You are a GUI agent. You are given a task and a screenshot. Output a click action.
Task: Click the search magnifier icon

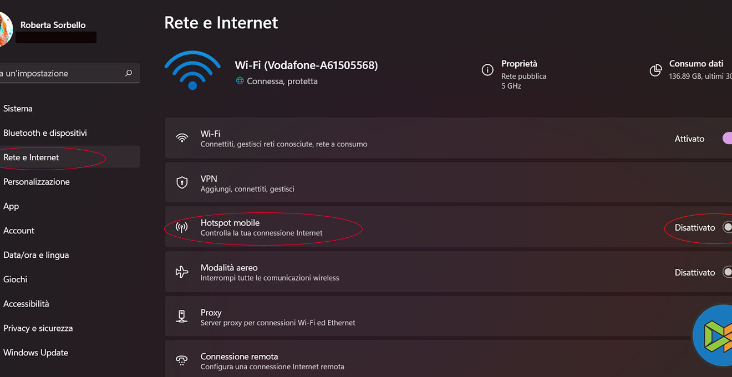pos(129,73)
